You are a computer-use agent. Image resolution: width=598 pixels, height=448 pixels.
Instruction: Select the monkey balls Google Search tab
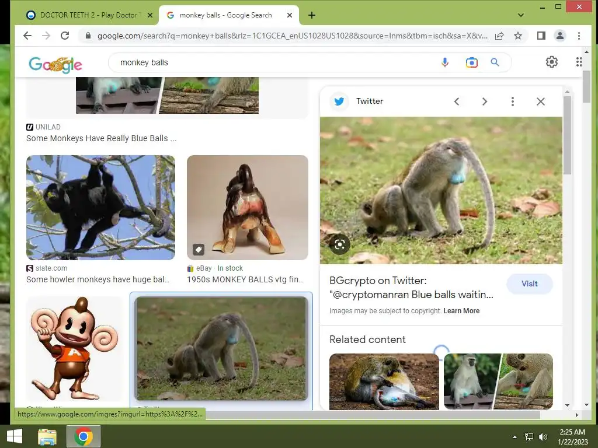[228, 15]
